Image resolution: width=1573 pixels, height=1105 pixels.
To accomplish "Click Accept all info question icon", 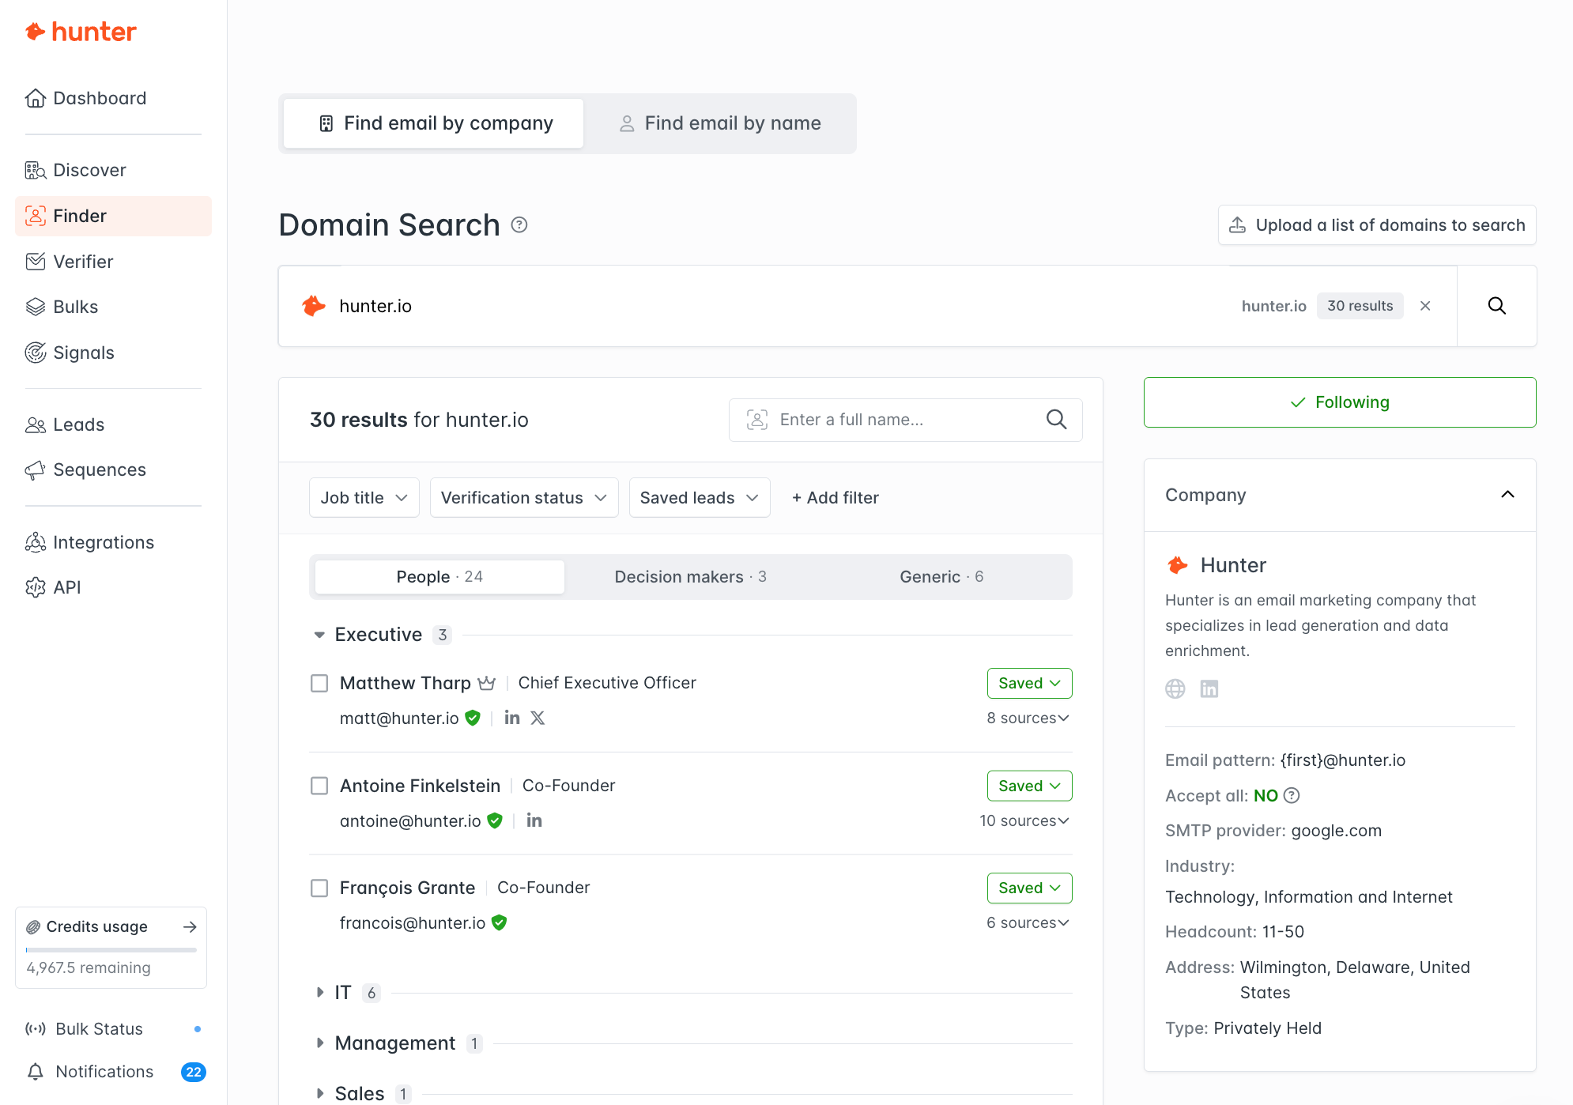I will (x=1292, y=795).
